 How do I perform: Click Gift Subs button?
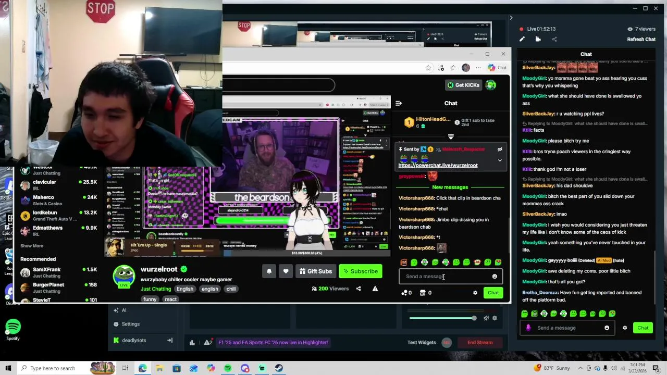pyautogui.click(x=316, y=271)
